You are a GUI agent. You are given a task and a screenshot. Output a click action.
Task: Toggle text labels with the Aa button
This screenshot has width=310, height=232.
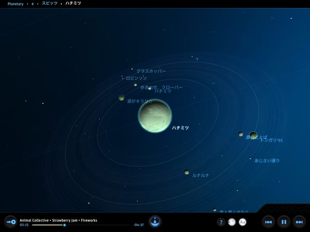click(243, 222)
